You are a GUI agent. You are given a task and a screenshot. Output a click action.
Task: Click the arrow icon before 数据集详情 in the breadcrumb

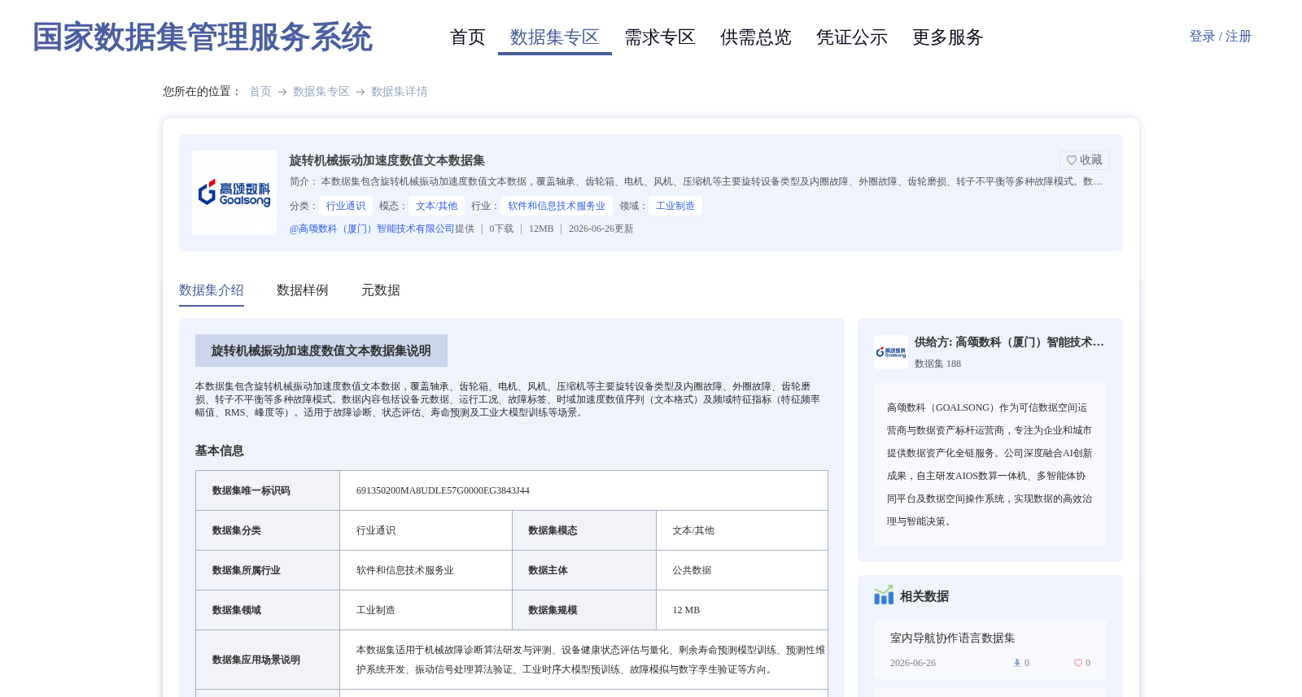coord(360,92)
